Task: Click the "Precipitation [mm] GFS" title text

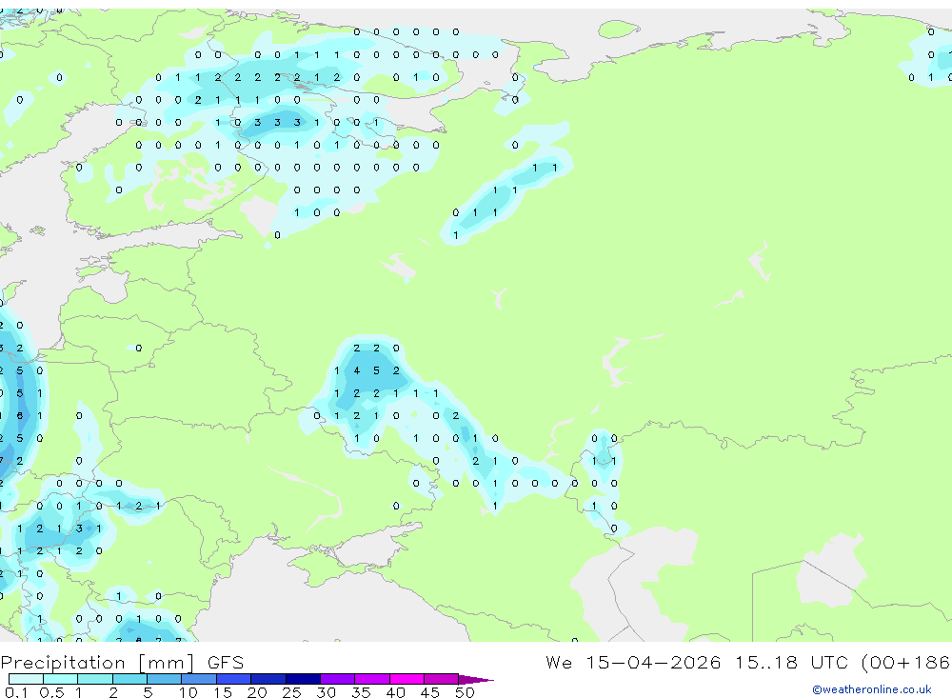Action: click(x=122, y=663)
